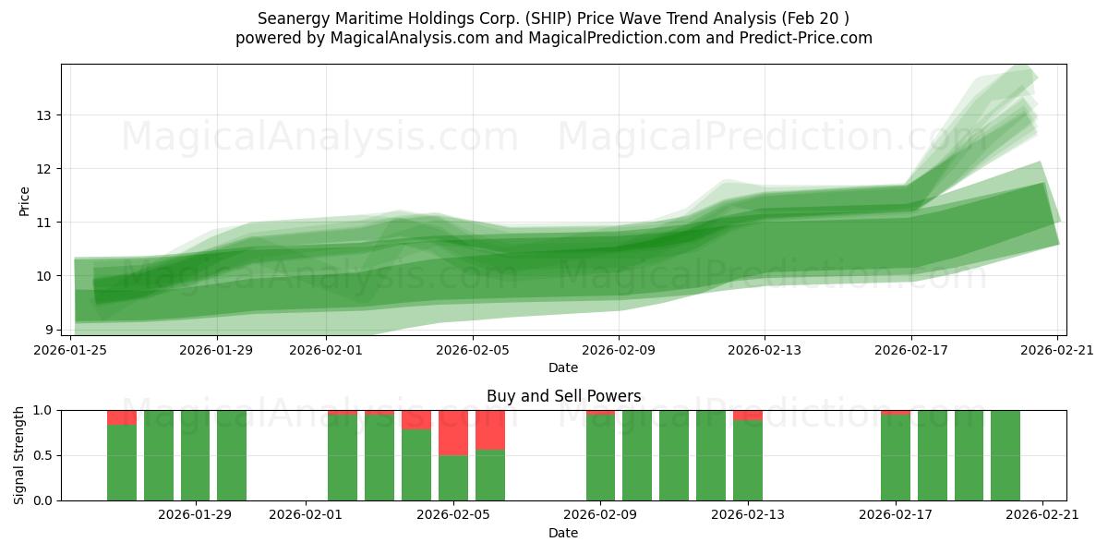Click the '2026-01-25' date tick on the price chart
1108x554 pixels.
[71, 350]
